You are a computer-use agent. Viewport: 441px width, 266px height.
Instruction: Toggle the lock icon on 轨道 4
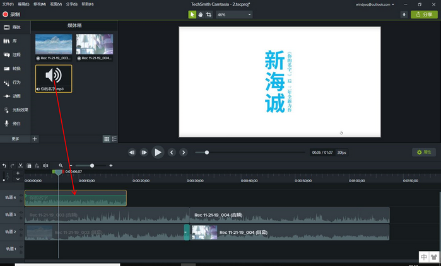tap(21, 200)
